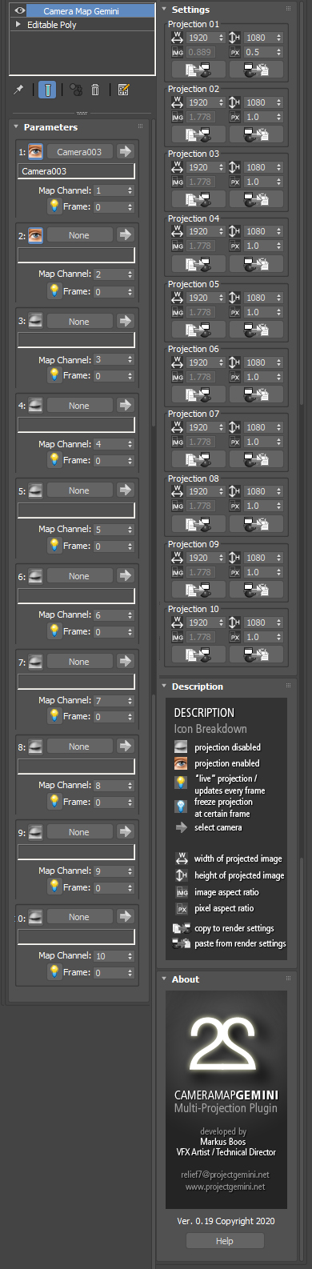Click Projection 01 width spinner arrows
Image resolution: width=312 pixels, height=1269 pixels.
221,38
